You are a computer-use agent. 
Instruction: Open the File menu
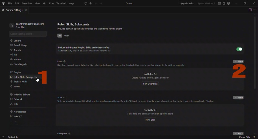click(10, 3)
